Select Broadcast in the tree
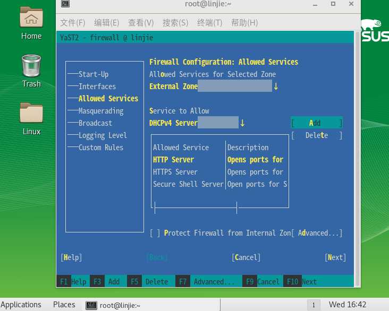The height and width of the screenshot is (311, 389). pyautogui.click(x=95, y=123)
